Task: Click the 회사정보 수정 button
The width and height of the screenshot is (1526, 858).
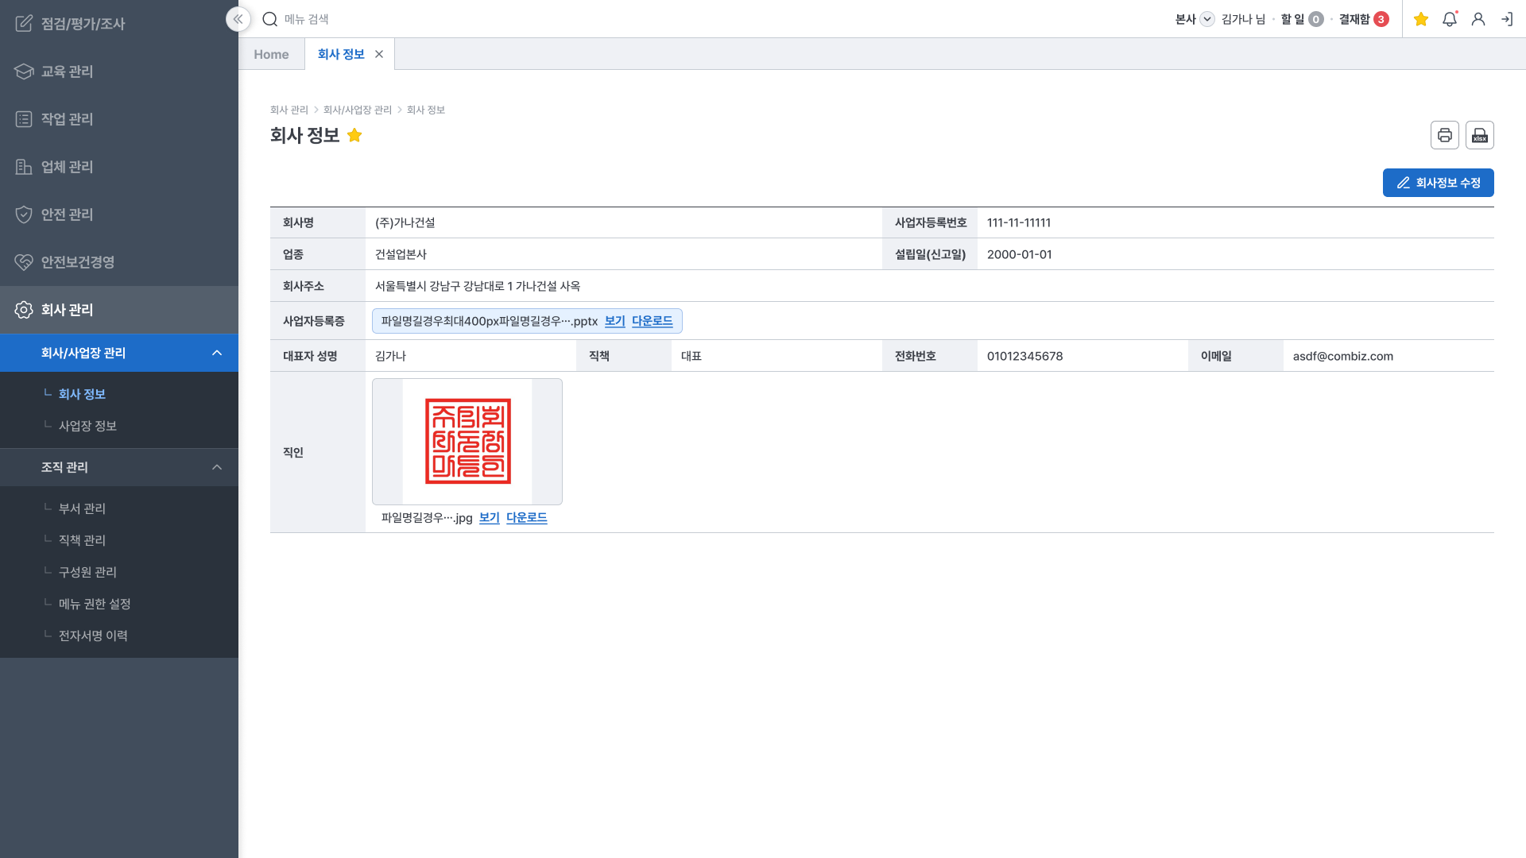Action: (1438, 183)
